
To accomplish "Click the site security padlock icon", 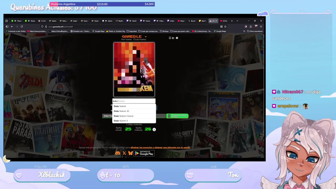I will [x=46, y=27].
